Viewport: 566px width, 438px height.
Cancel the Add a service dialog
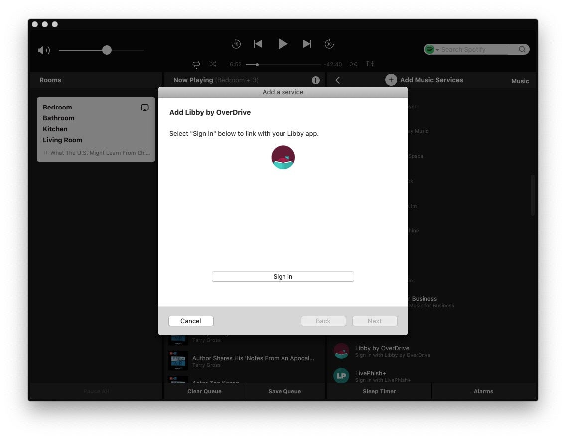point(191,321)
